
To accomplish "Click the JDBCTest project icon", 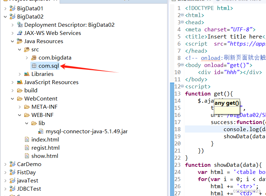I will (12, 189).
